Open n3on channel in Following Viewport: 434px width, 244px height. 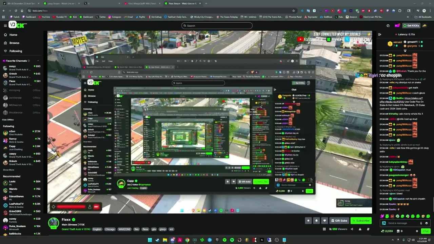pos(21,133)
